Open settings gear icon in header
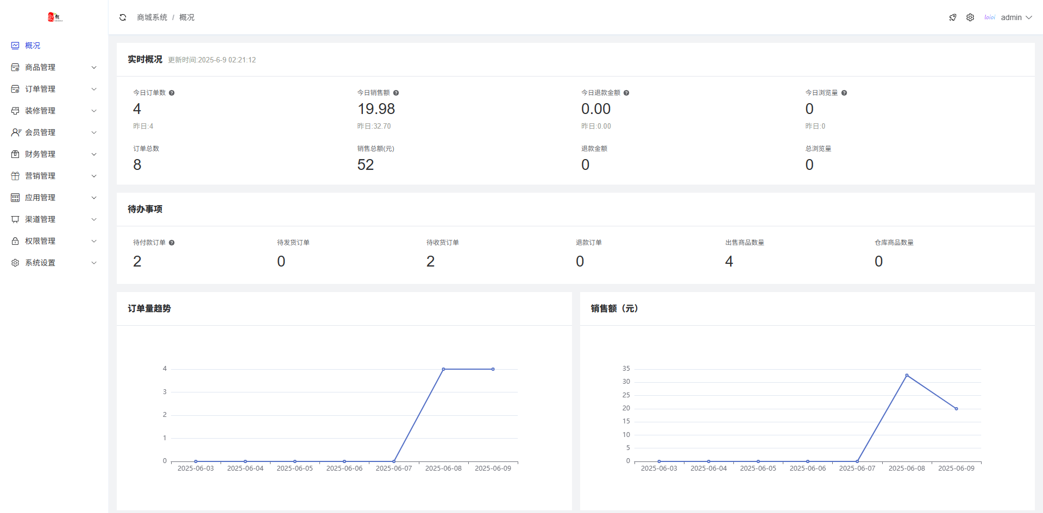 point(970,17)
